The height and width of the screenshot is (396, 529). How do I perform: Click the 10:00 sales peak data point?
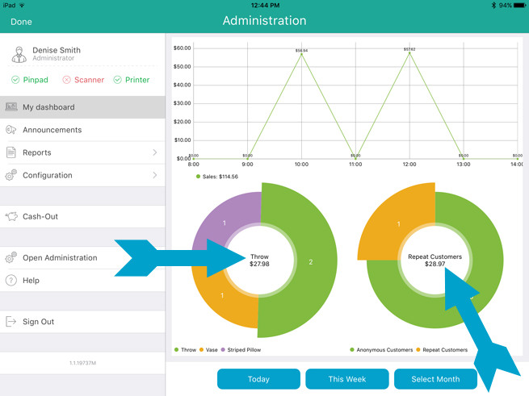pyautogui.click(x=301, y=54)
